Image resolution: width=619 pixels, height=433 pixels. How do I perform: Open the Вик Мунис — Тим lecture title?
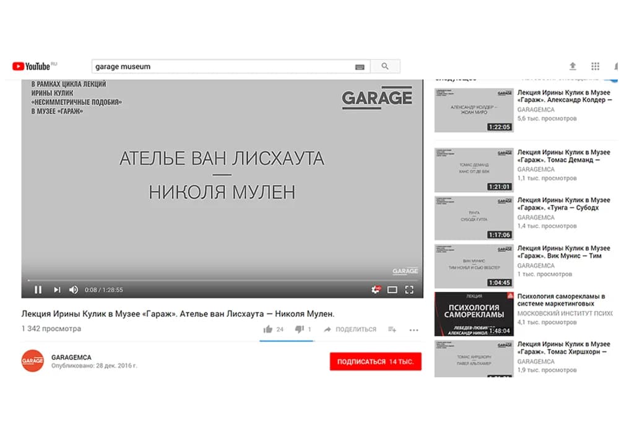point(564,252)
